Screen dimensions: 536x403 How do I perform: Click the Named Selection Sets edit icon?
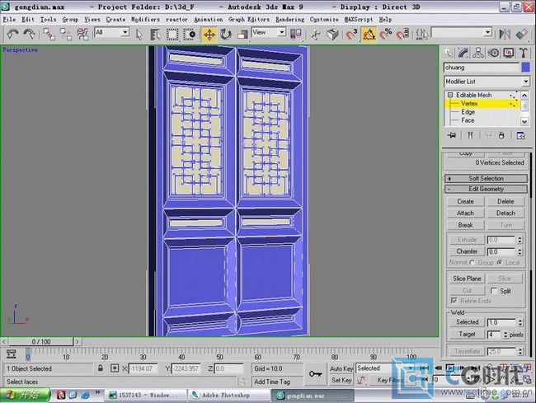point(422,34)
